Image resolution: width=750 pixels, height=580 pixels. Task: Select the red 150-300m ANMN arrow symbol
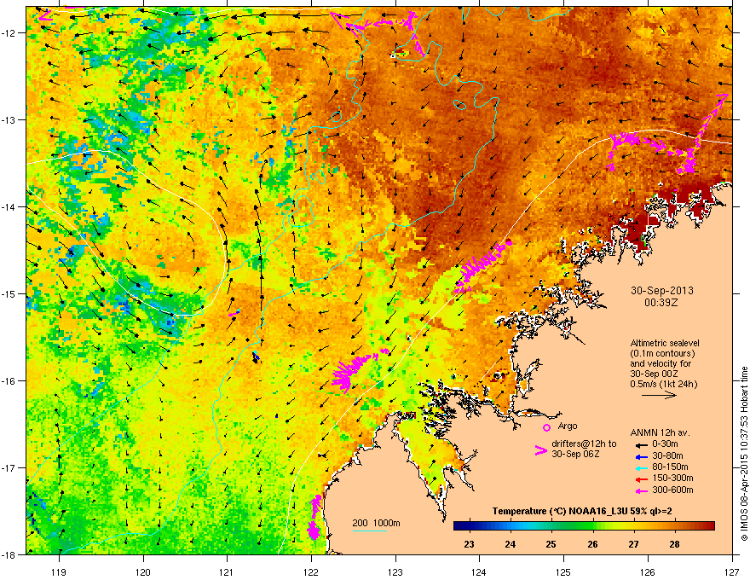642,479
